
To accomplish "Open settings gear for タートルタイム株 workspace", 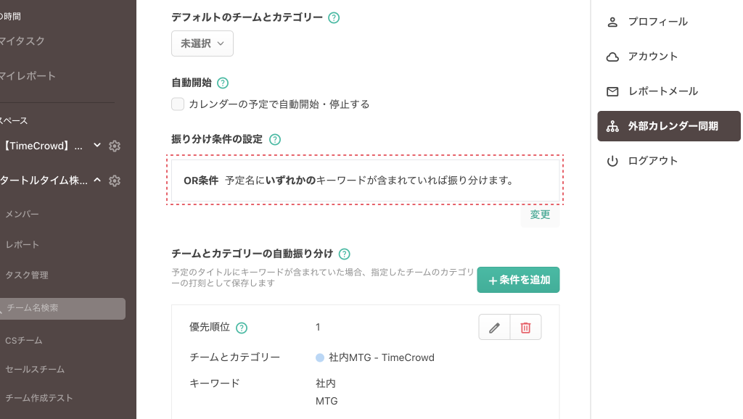I will (115, 181).
